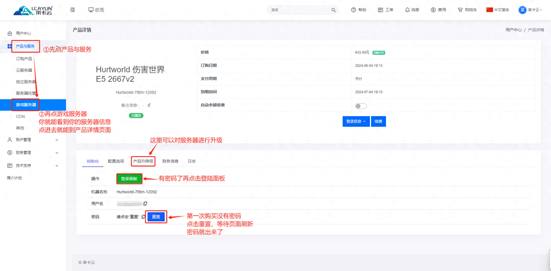Select 服务器托管 in the sidebar
This screenshot has width=551, height=271.
point(26,93)
